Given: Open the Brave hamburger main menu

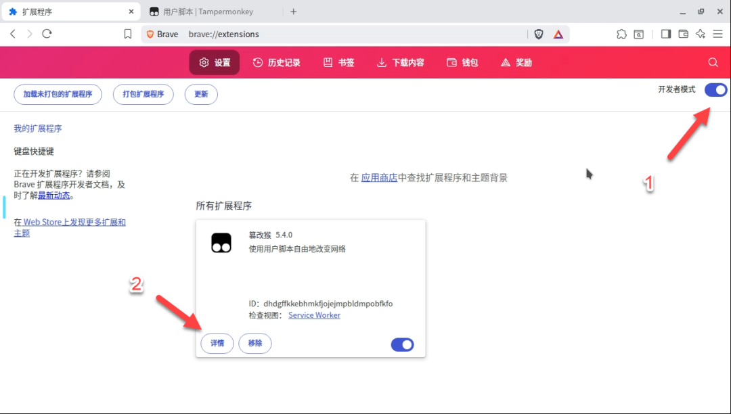Looking at the screenshot, I should coord(718,34).
